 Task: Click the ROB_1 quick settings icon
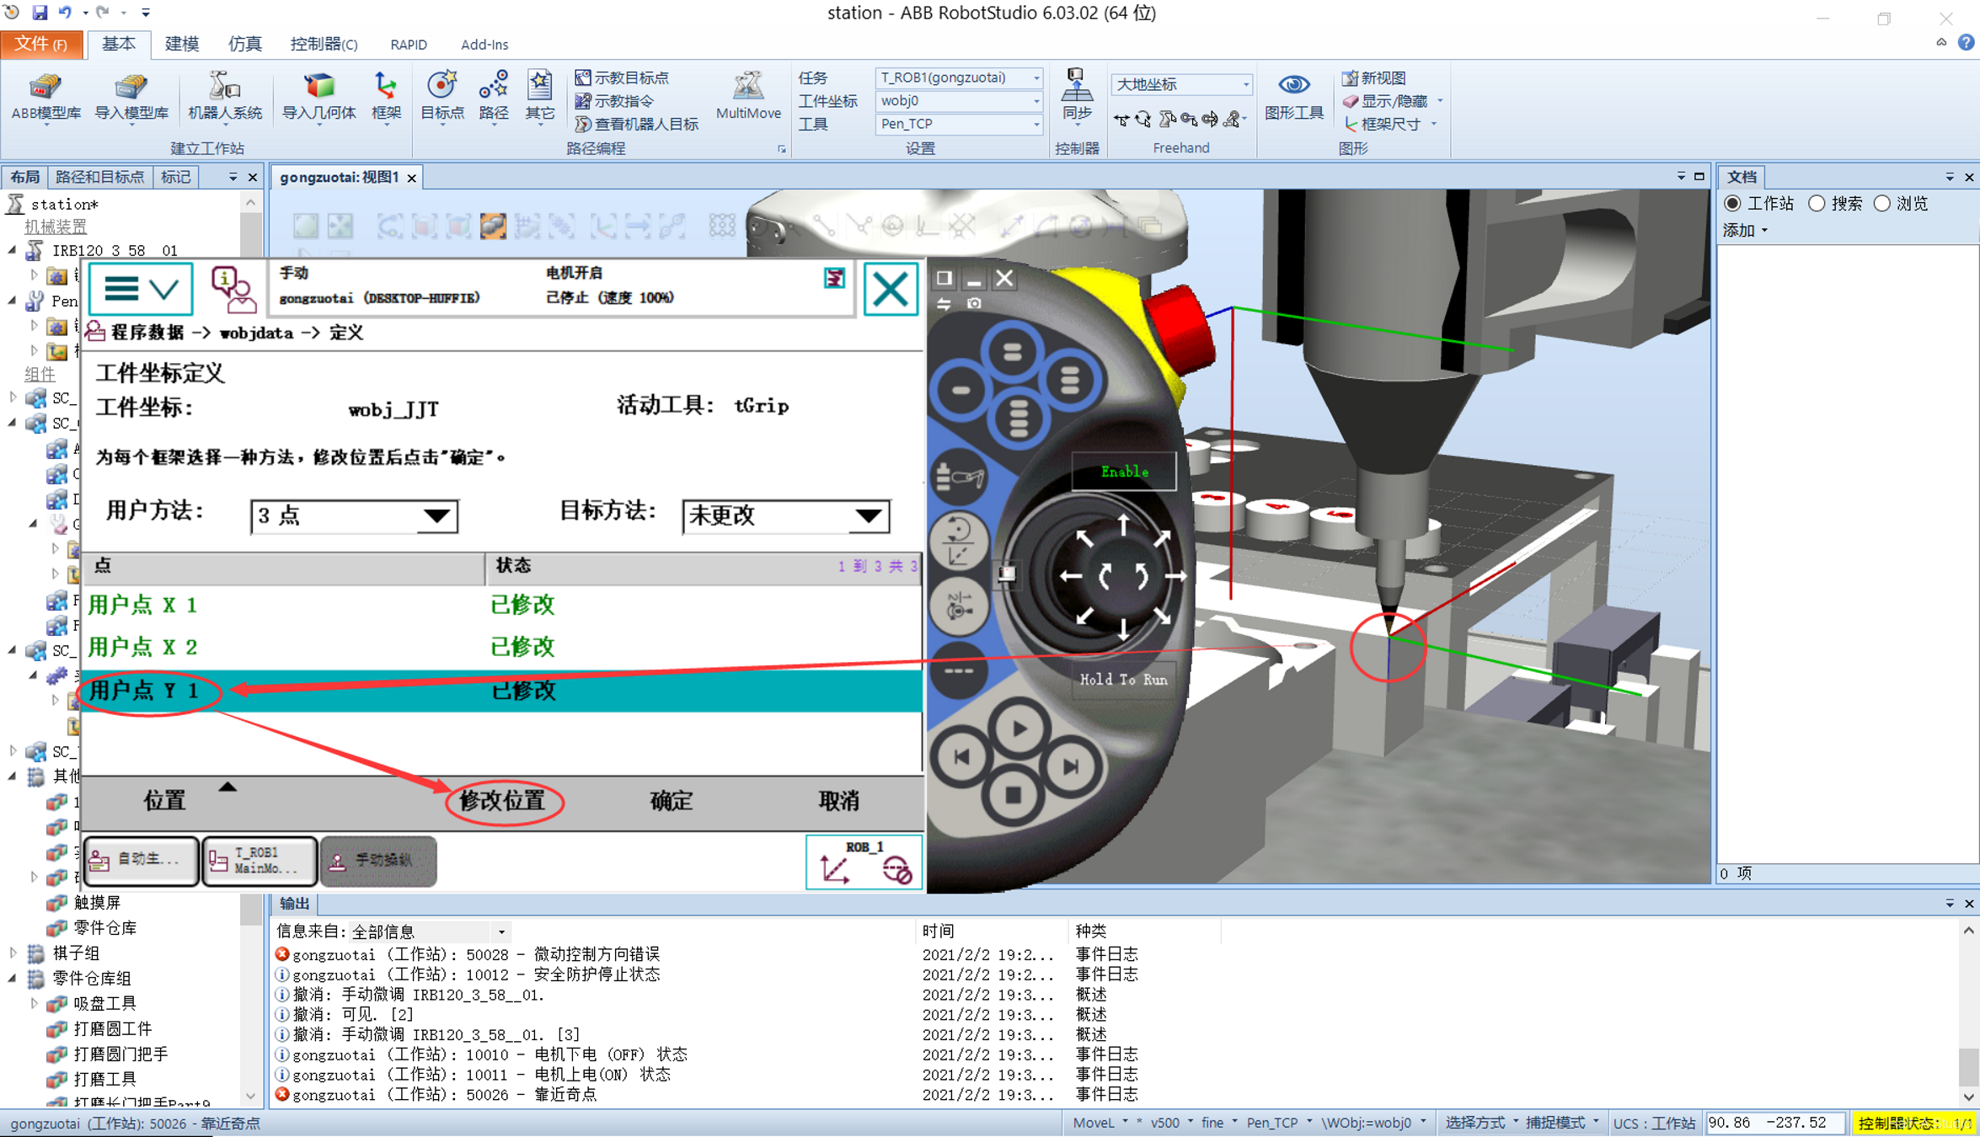pyautogui.click(x=864, y=862)
